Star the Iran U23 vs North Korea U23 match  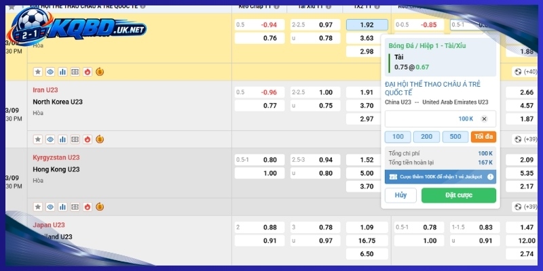click(38, 140)
